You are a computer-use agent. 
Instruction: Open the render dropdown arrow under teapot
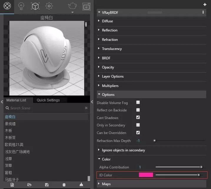[x=72, y=12]
